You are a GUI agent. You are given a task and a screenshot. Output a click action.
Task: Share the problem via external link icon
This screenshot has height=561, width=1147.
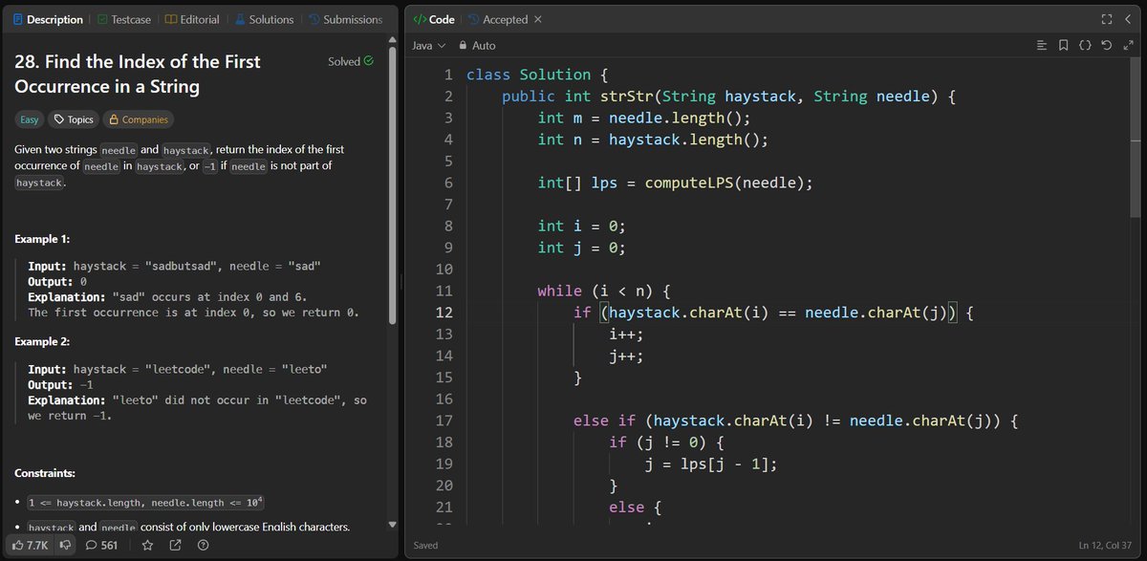point(175,545)
